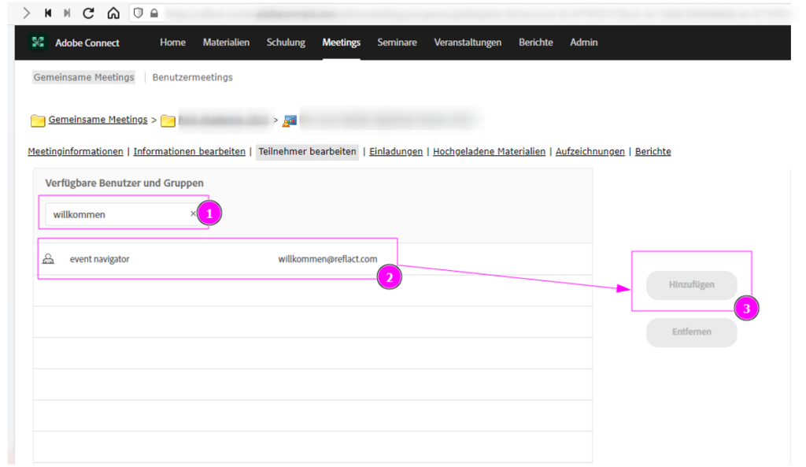Click the rewind (skip back) browser icon
Image resolution: width=806 pixels, height=467 pixels.
click(x=48, y=13)
